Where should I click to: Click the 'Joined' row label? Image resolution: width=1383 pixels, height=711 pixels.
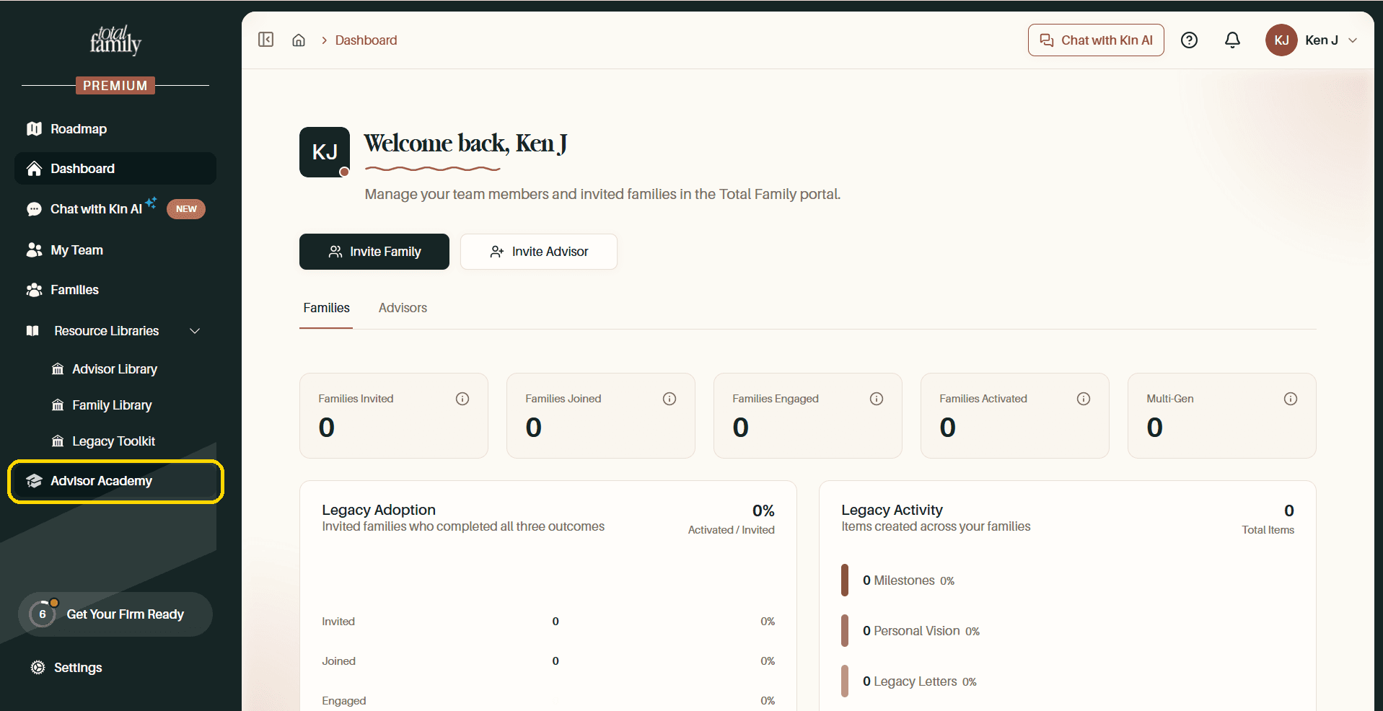click(x=338, y=661)
